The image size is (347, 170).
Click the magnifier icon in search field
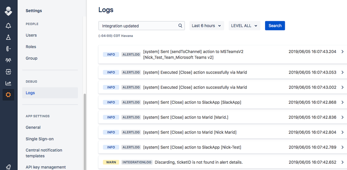coord(180,26)
